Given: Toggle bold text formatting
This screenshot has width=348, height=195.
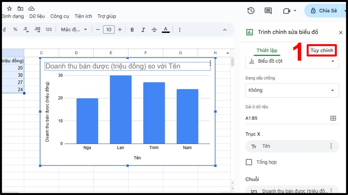Looking at the screenshot, I should [x=132, y=30].
